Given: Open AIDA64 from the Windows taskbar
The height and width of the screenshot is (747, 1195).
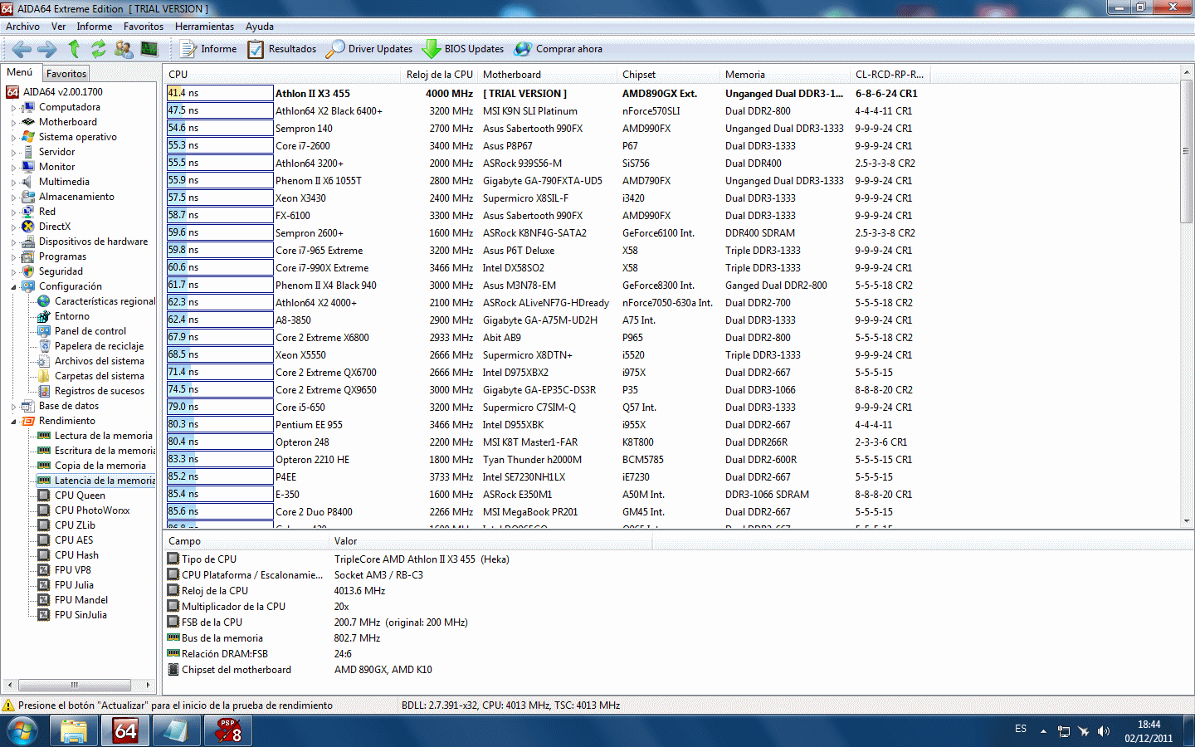Looking at the screenshot, I should coord(125,730).
